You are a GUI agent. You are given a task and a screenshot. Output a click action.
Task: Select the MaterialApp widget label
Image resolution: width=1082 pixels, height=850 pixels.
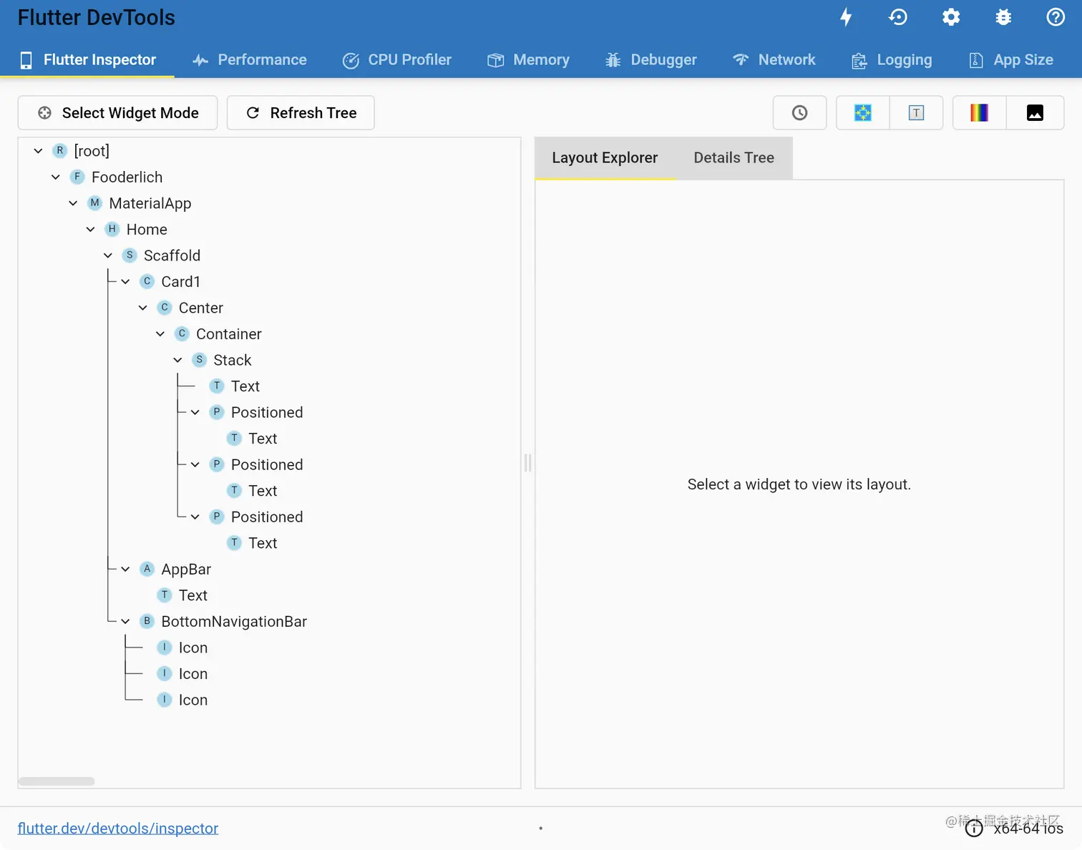[x=150, y=204]
